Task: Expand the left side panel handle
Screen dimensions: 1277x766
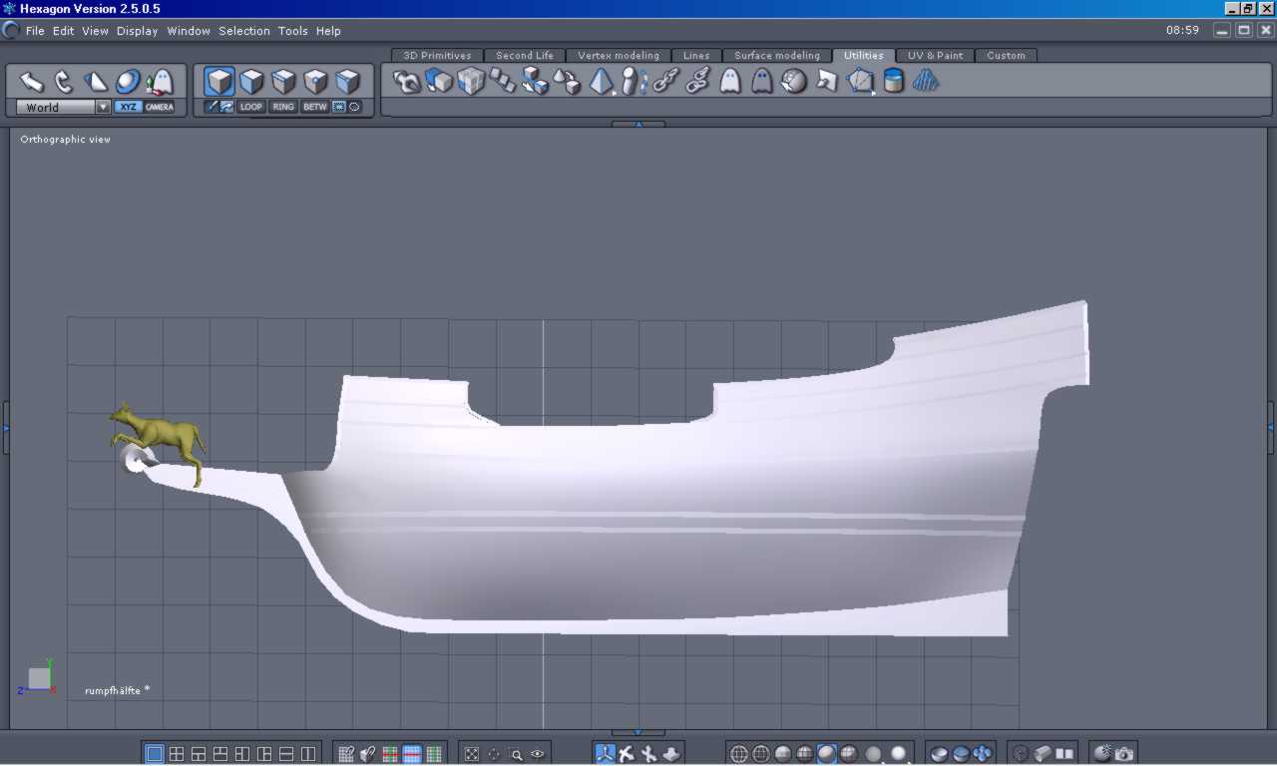Action: pos(5,427)
